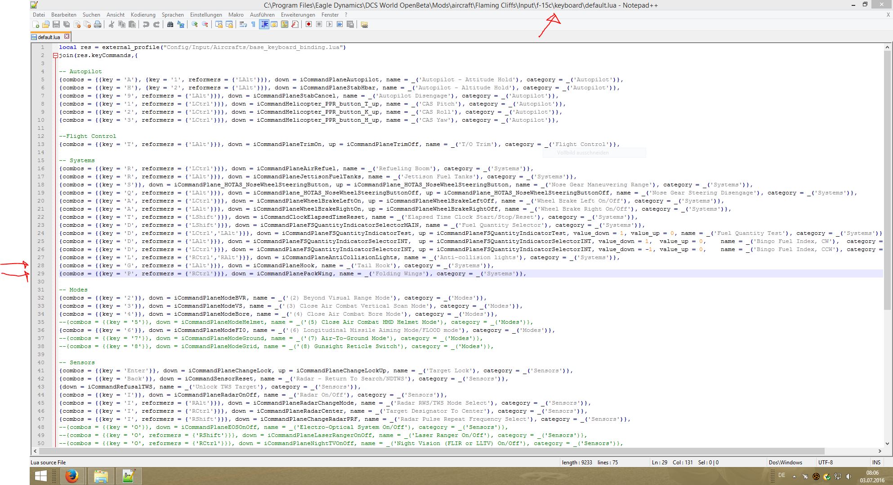Toggle synchronized vertical scrolling
This screenshot has width=893, height=485.
219,25
